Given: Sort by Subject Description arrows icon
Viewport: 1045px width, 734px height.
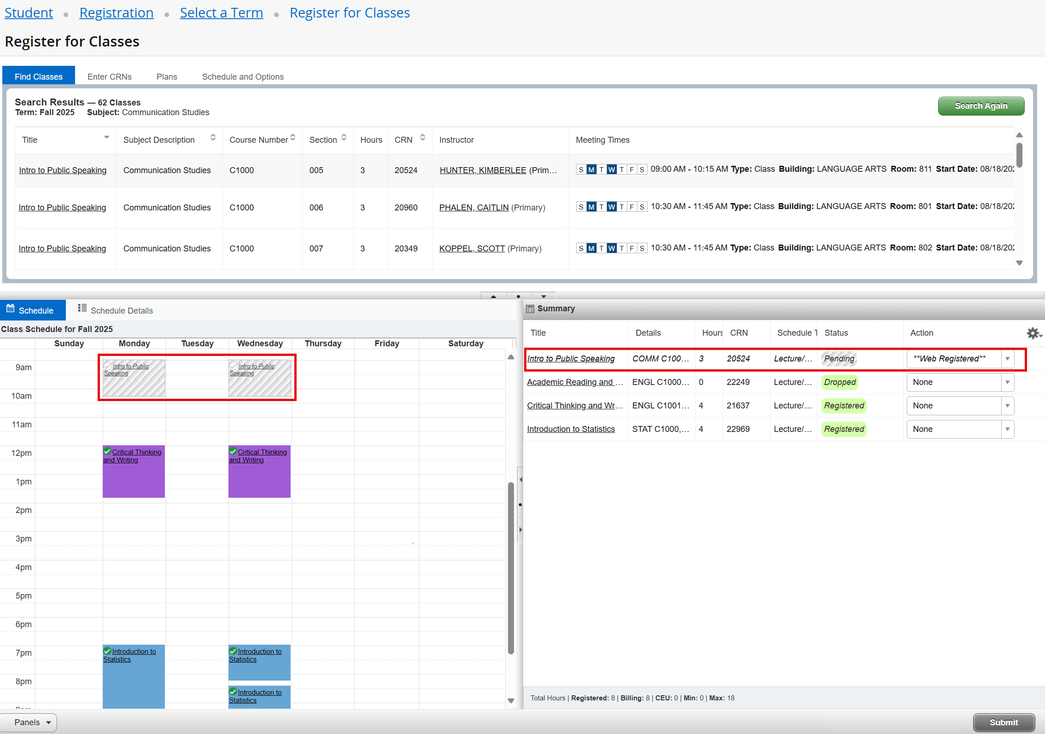Looking at the screenshot, I should coord(213,138).
